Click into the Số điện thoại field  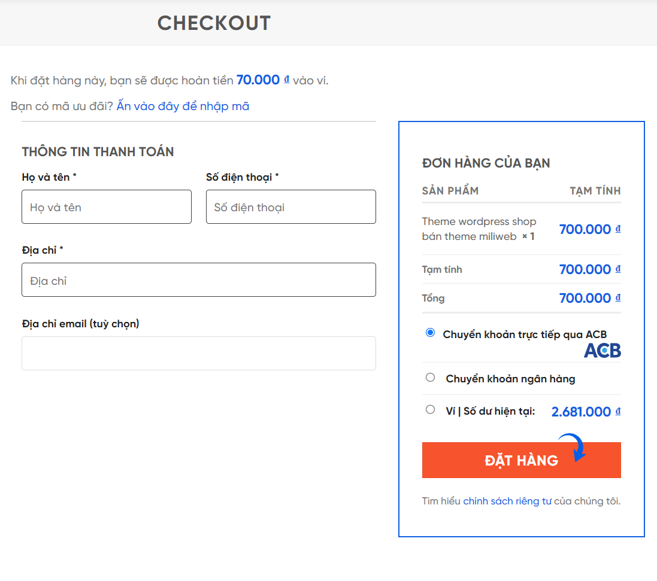pos(290,207)
